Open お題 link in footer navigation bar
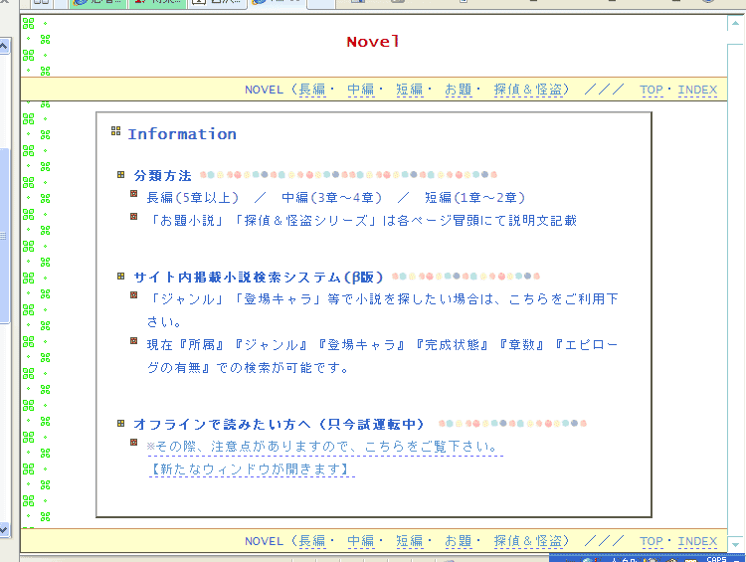Viewport: 746px width, 562px height. 459,541
